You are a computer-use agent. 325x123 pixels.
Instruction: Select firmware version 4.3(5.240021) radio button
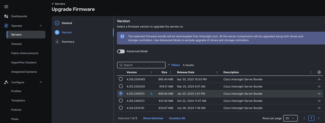click(x=121, y=101)
